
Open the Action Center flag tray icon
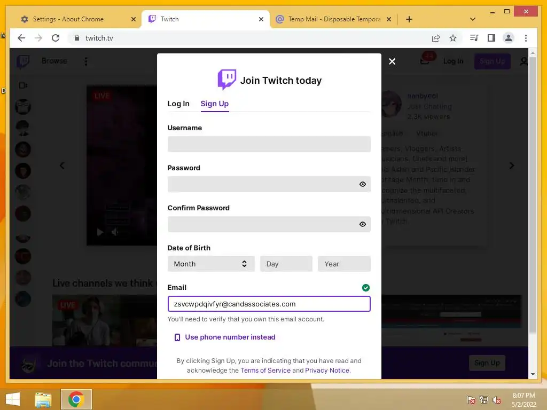coord(471,400)
